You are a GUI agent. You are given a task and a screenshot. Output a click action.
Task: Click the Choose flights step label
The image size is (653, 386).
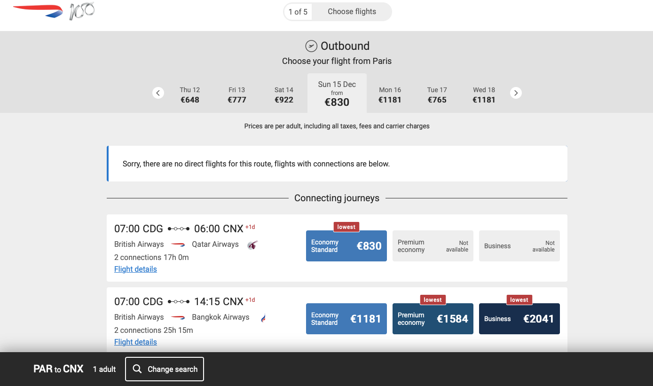(352, 12)
